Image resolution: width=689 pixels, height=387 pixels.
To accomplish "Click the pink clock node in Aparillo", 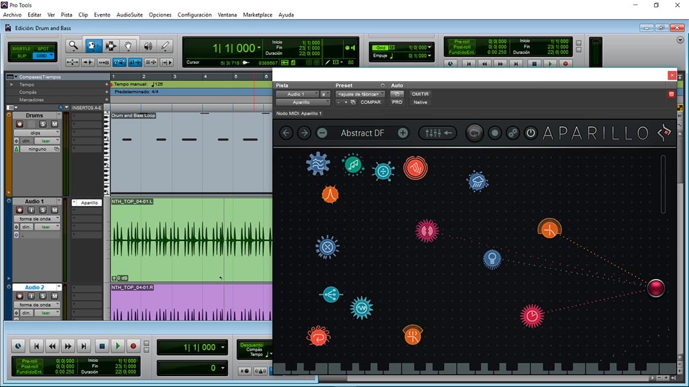I will pyautogui.click(x=532, y=316).
